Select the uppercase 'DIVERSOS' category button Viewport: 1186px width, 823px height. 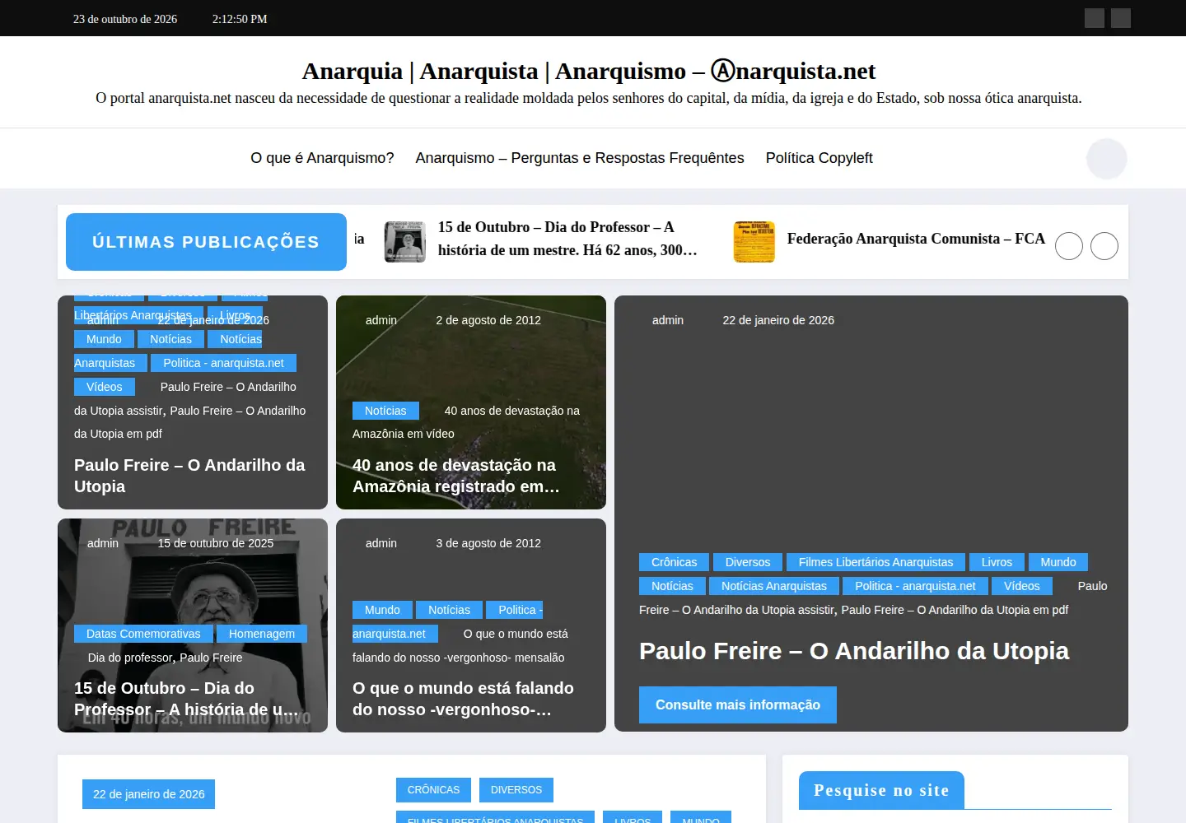516,790
